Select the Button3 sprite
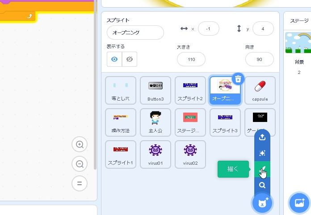The width and height of the screenshot is (311, 215). click(x=155, y=90)
